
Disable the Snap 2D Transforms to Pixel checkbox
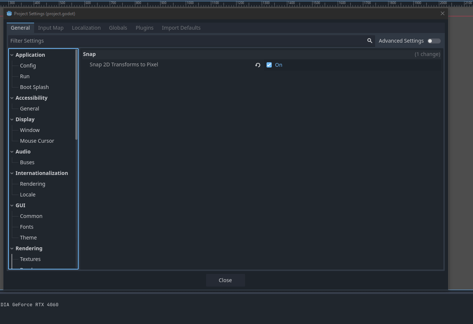[269, 65]
